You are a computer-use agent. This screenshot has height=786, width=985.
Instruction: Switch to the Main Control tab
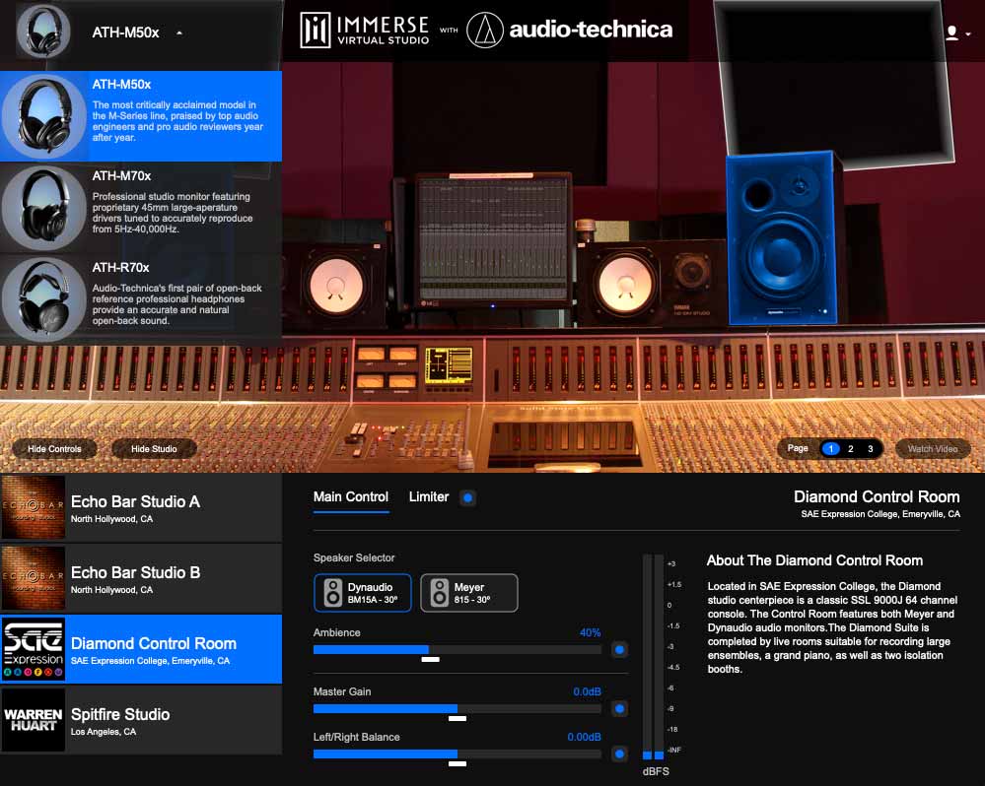[x=351, y=497]
